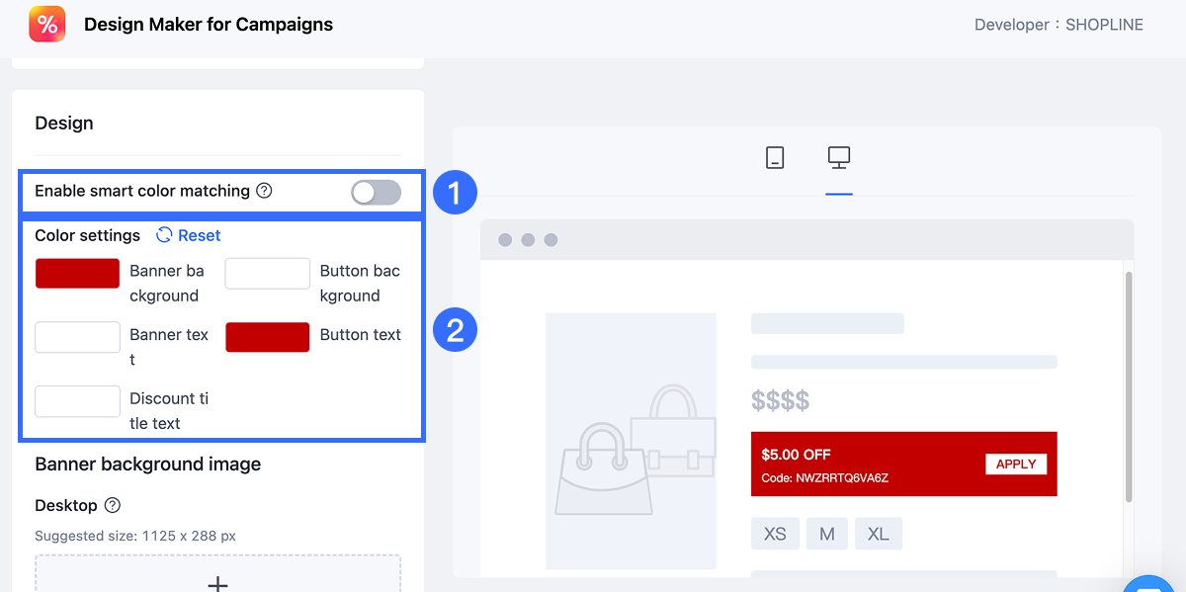The height and width of the screenshot is (592, 1186).
Task: Click the Design Maker app logo icon
Action: 46,25
